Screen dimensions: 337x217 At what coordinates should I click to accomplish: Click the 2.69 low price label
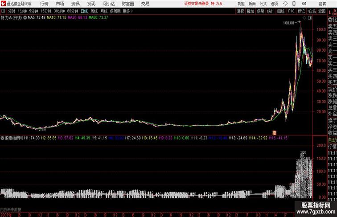(x=42, y=130)
